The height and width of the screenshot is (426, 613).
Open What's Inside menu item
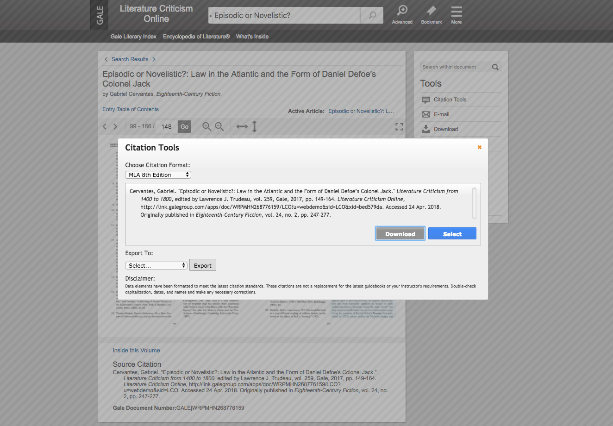click(x=252, y=37)
